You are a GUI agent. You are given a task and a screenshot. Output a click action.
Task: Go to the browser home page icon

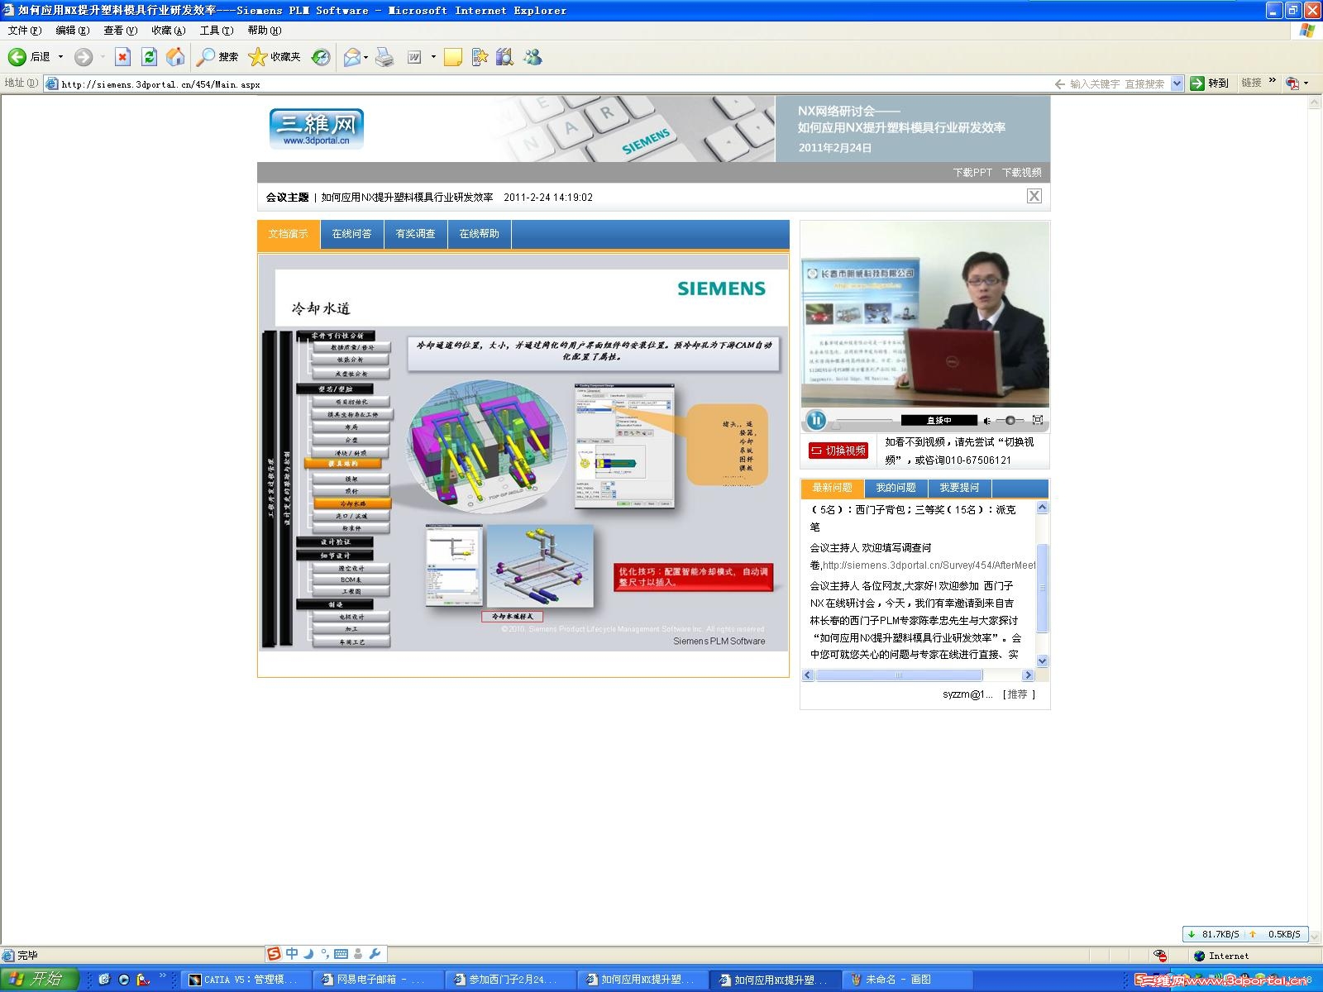tap(175, 57)
